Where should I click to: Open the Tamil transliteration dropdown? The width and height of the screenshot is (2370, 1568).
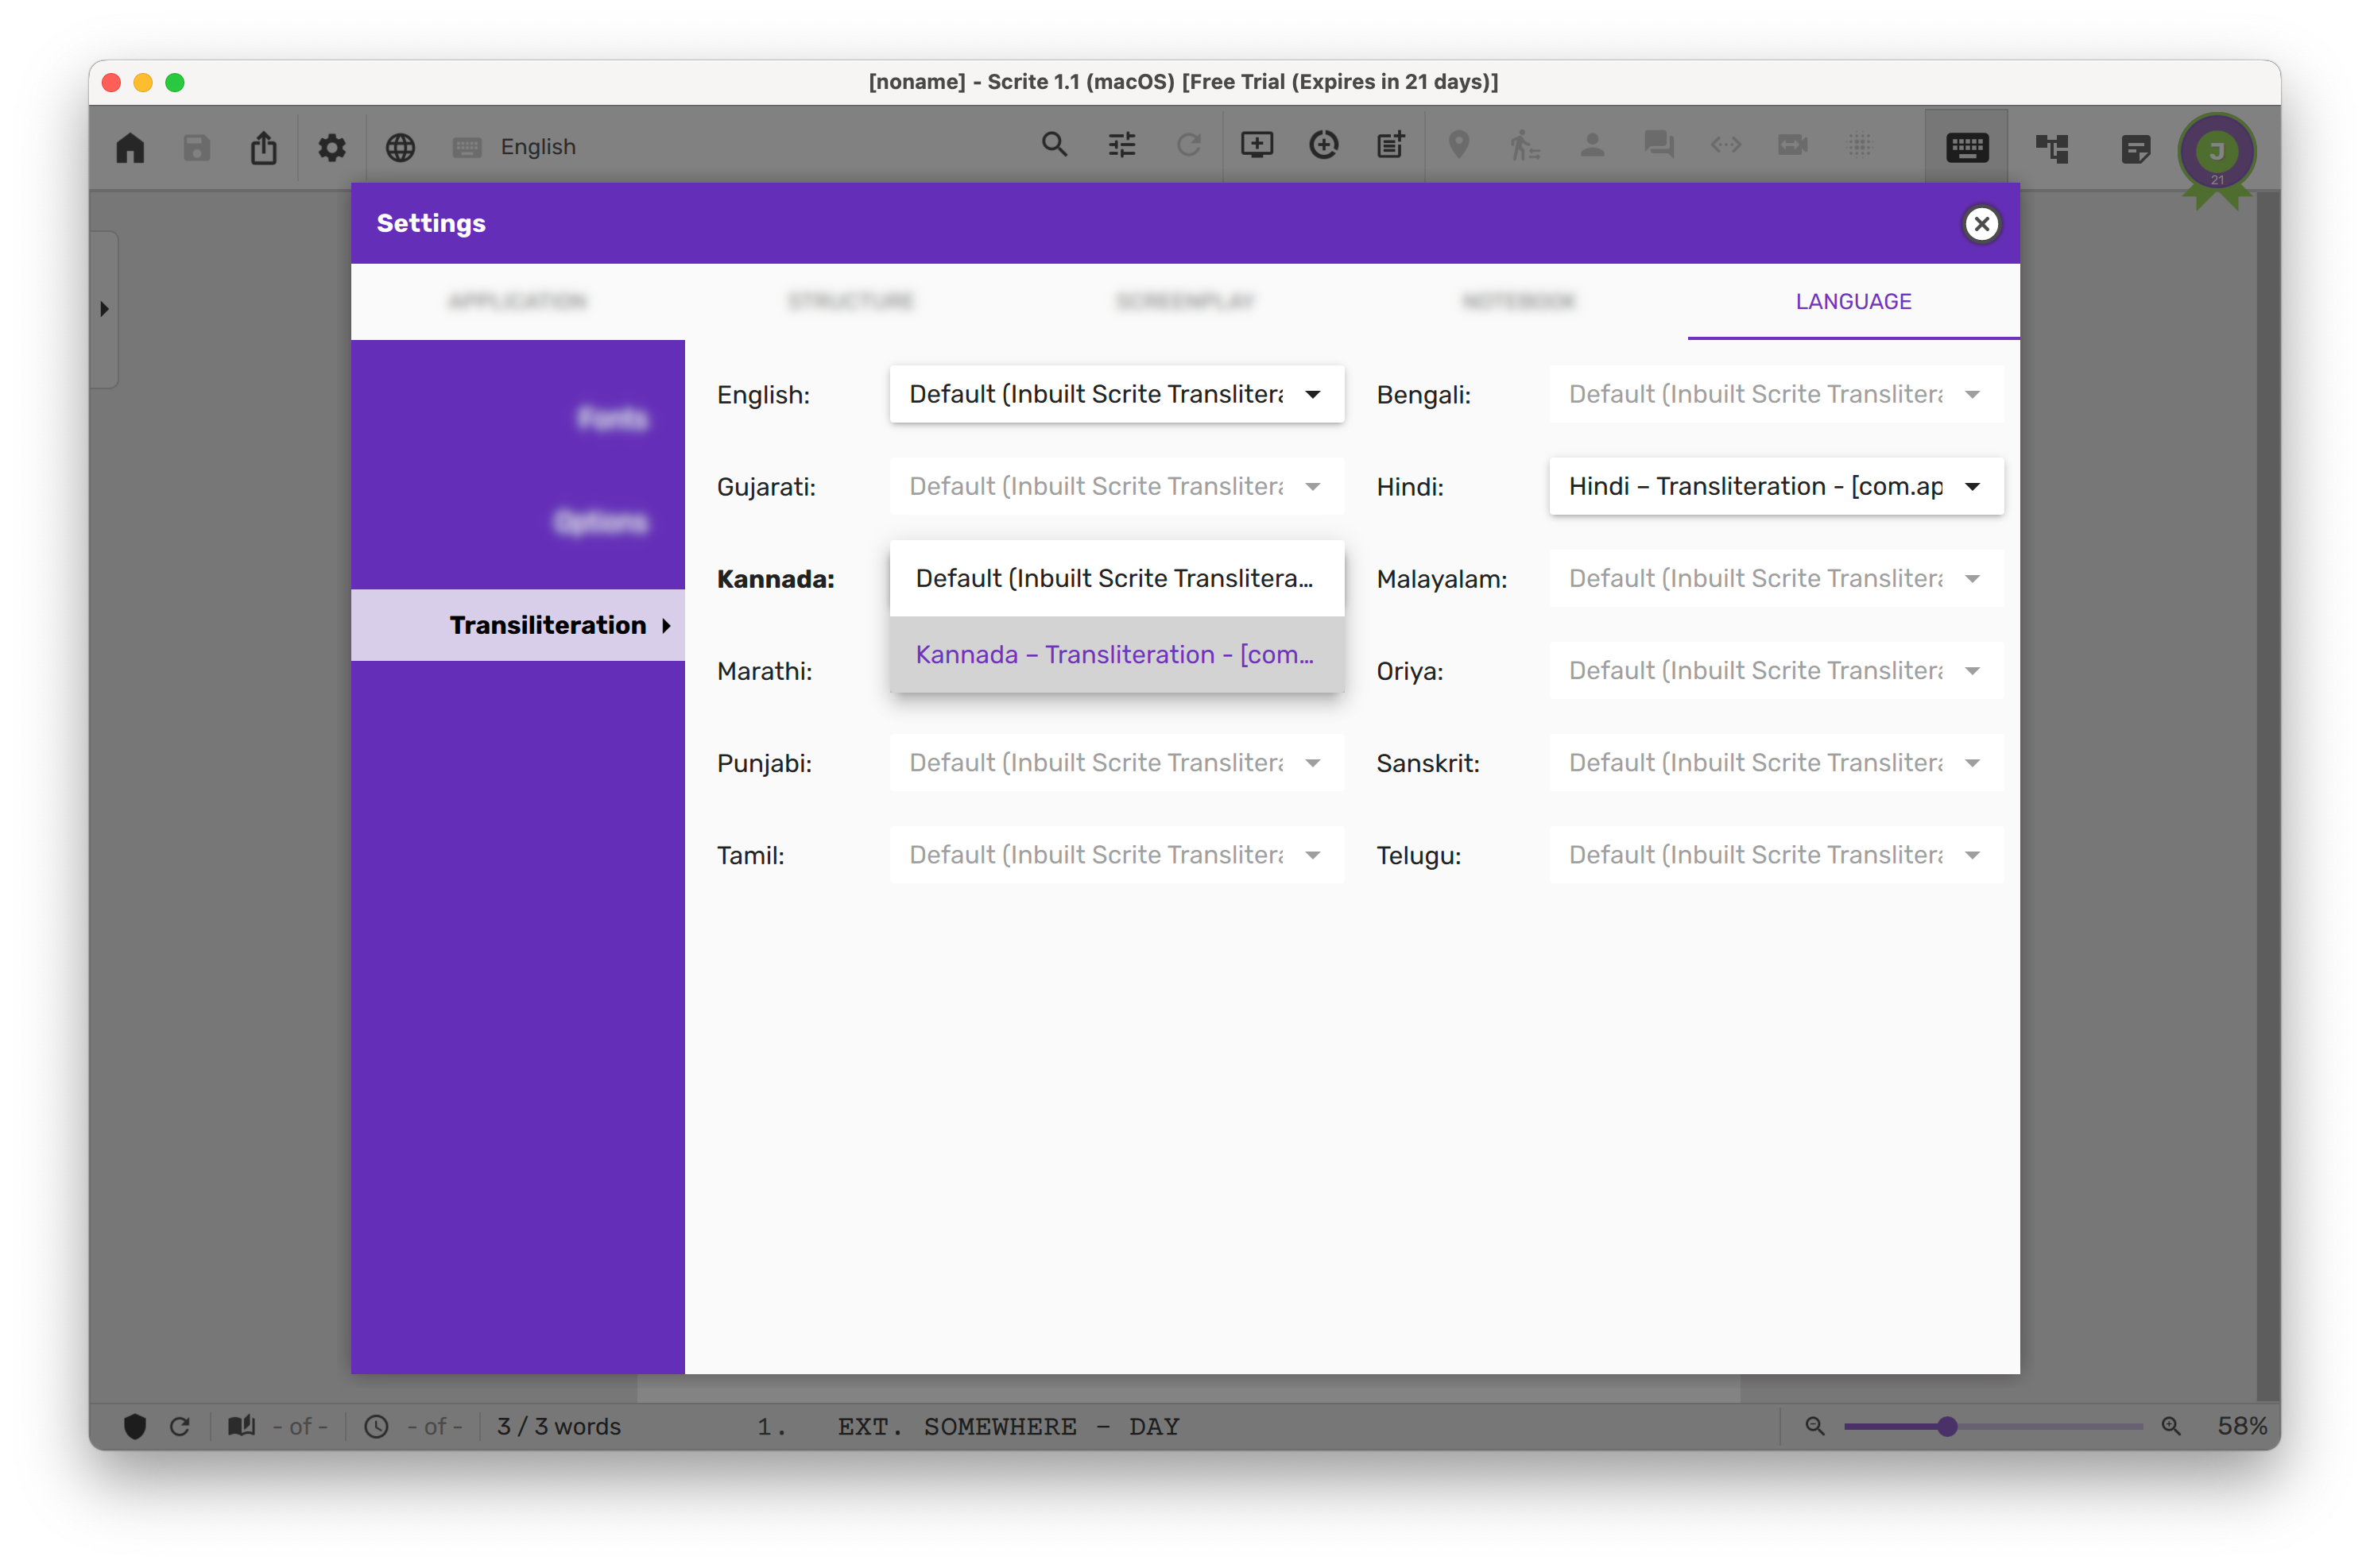(x=1117, y=854)
